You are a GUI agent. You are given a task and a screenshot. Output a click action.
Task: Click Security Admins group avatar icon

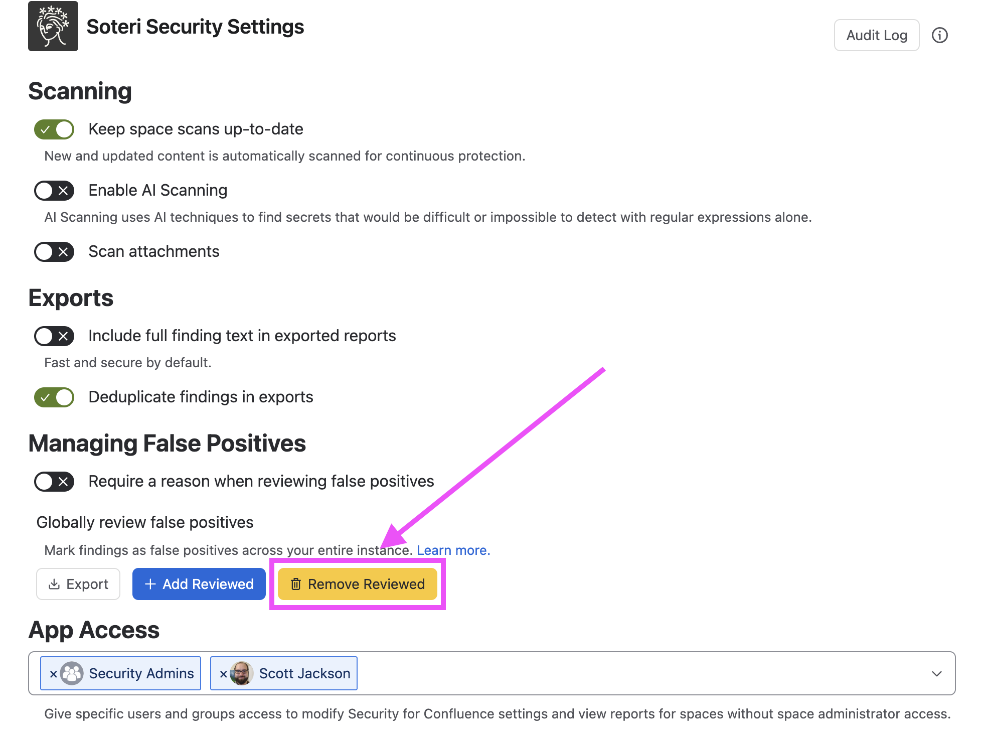click(72, 673)
